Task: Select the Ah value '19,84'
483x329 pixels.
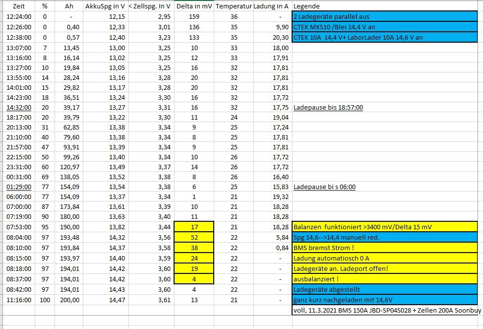Action: [69, 67]
